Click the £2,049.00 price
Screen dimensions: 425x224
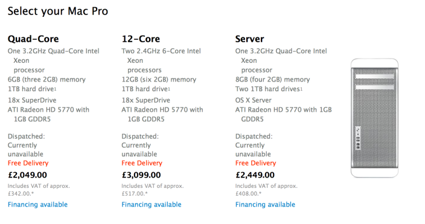pos(27,175)
